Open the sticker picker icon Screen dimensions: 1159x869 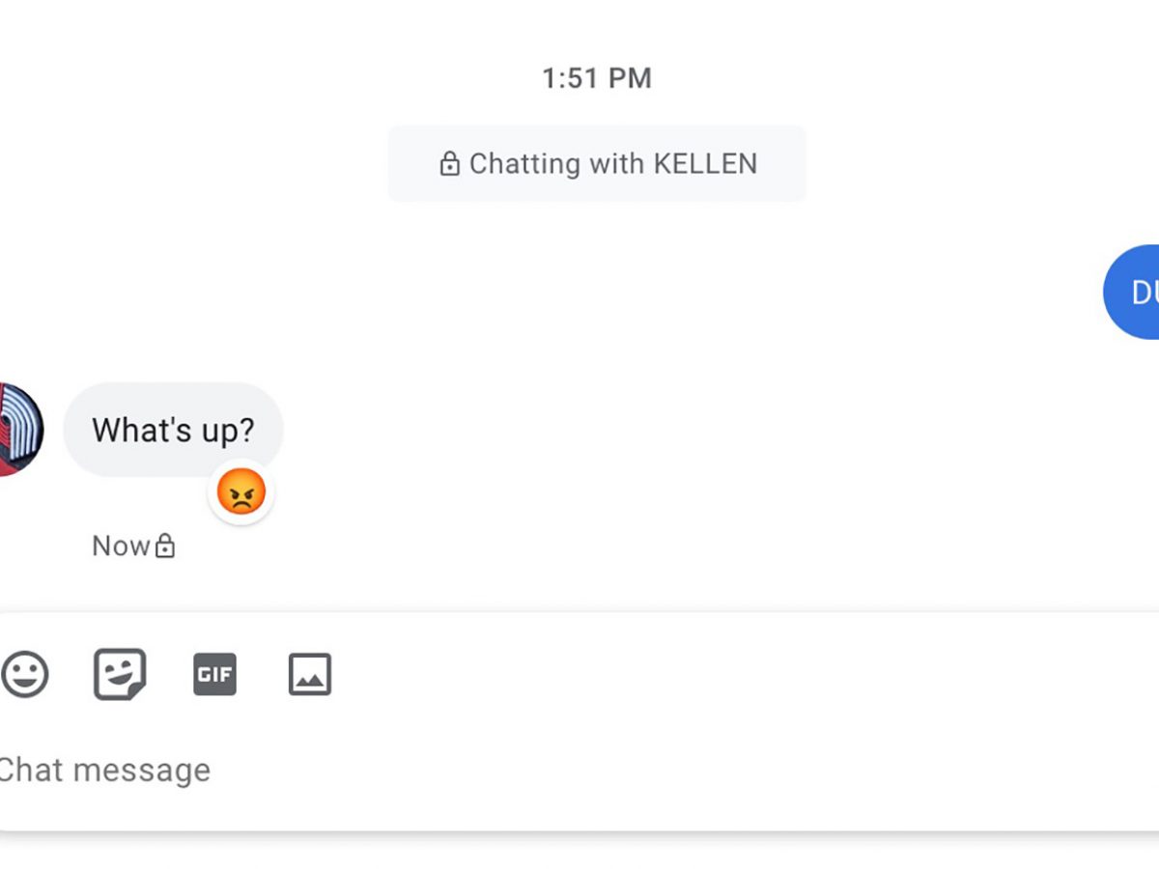click(x=120, y=674)
